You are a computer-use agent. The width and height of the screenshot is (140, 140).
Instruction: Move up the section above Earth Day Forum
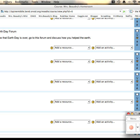137,22
